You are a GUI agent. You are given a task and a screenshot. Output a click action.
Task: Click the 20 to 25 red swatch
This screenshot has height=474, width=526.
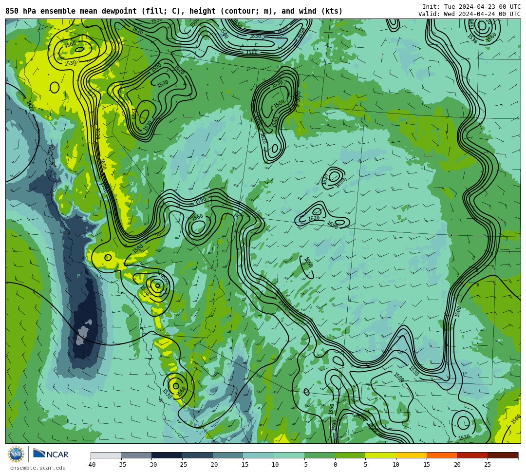(x=472, y=455)
